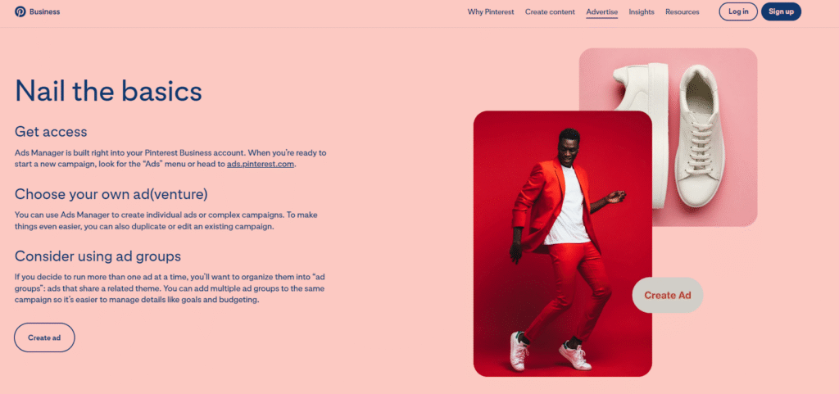The height and width of the screenshot is (394, 839).
Task: Click the Nail the basics heading
Action: click(109, 90)
